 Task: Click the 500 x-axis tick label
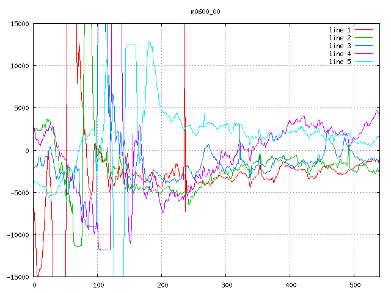click(x=354, y=285)
